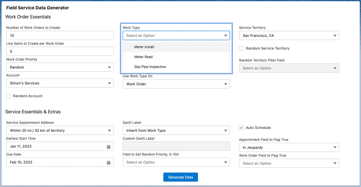Open the Service Territory dropdown

point(289,35)
